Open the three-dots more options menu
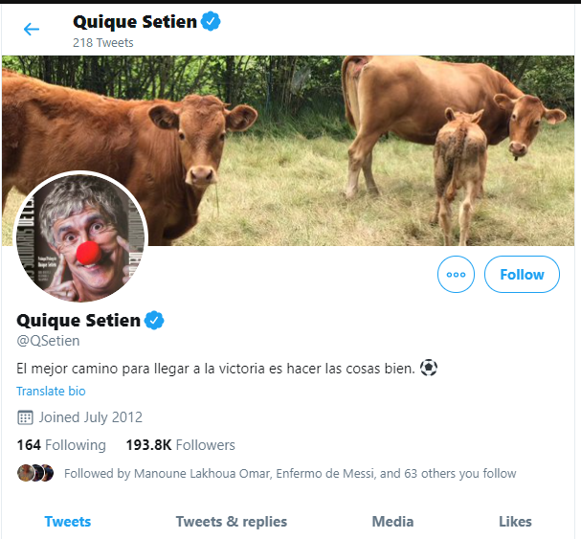Viewport: 581px width, 539px height. [456, 275]
